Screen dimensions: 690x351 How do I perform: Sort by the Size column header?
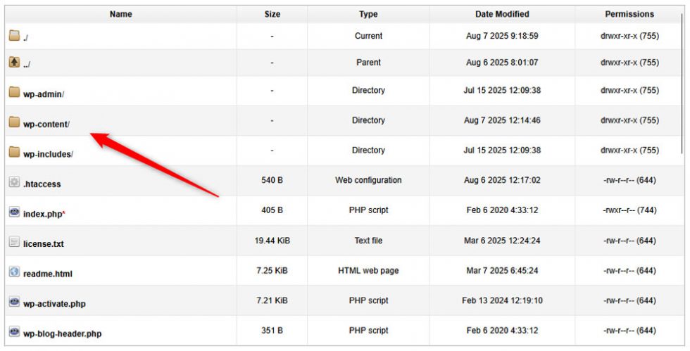[272, 14]
